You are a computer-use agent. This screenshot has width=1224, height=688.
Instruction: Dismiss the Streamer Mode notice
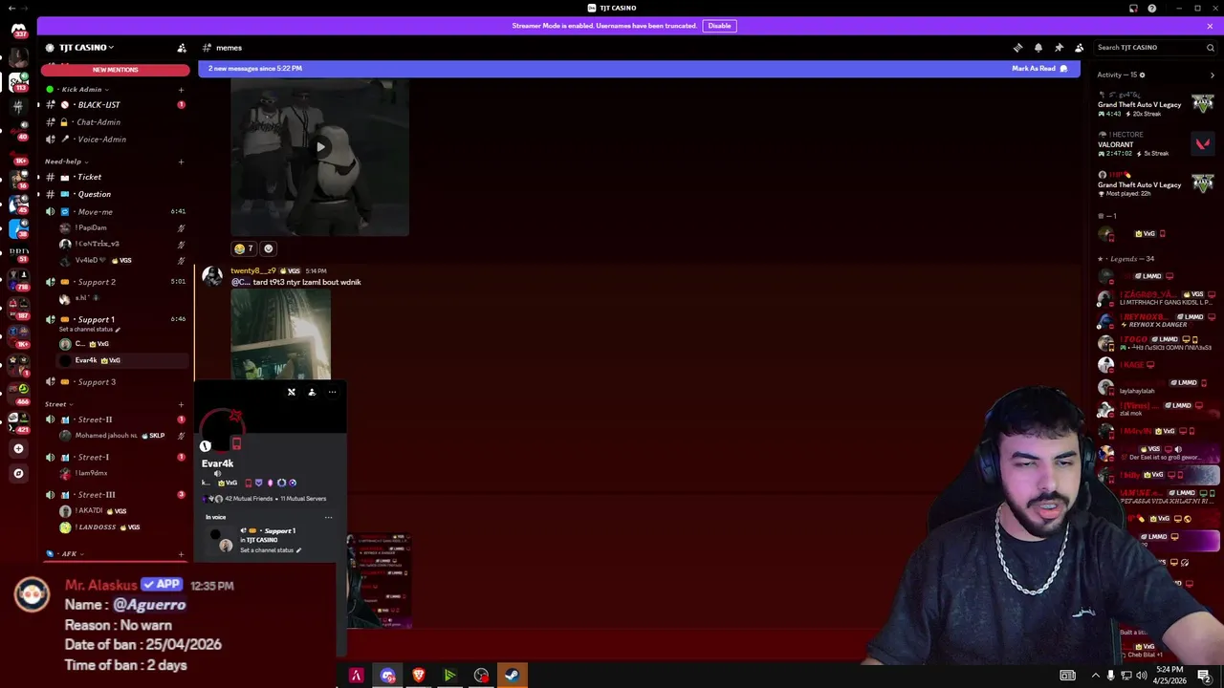click(x=1210, y=26)
